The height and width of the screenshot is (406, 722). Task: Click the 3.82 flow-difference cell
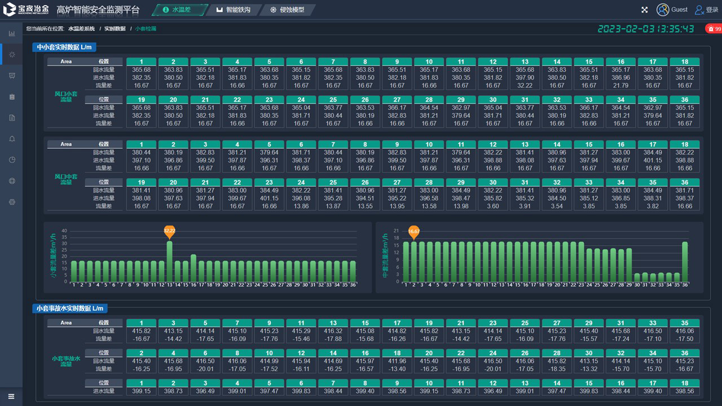pos(653,206)
